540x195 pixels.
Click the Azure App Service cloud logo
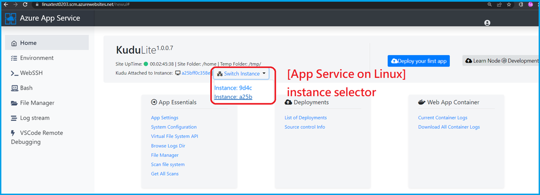pos(11,18)
